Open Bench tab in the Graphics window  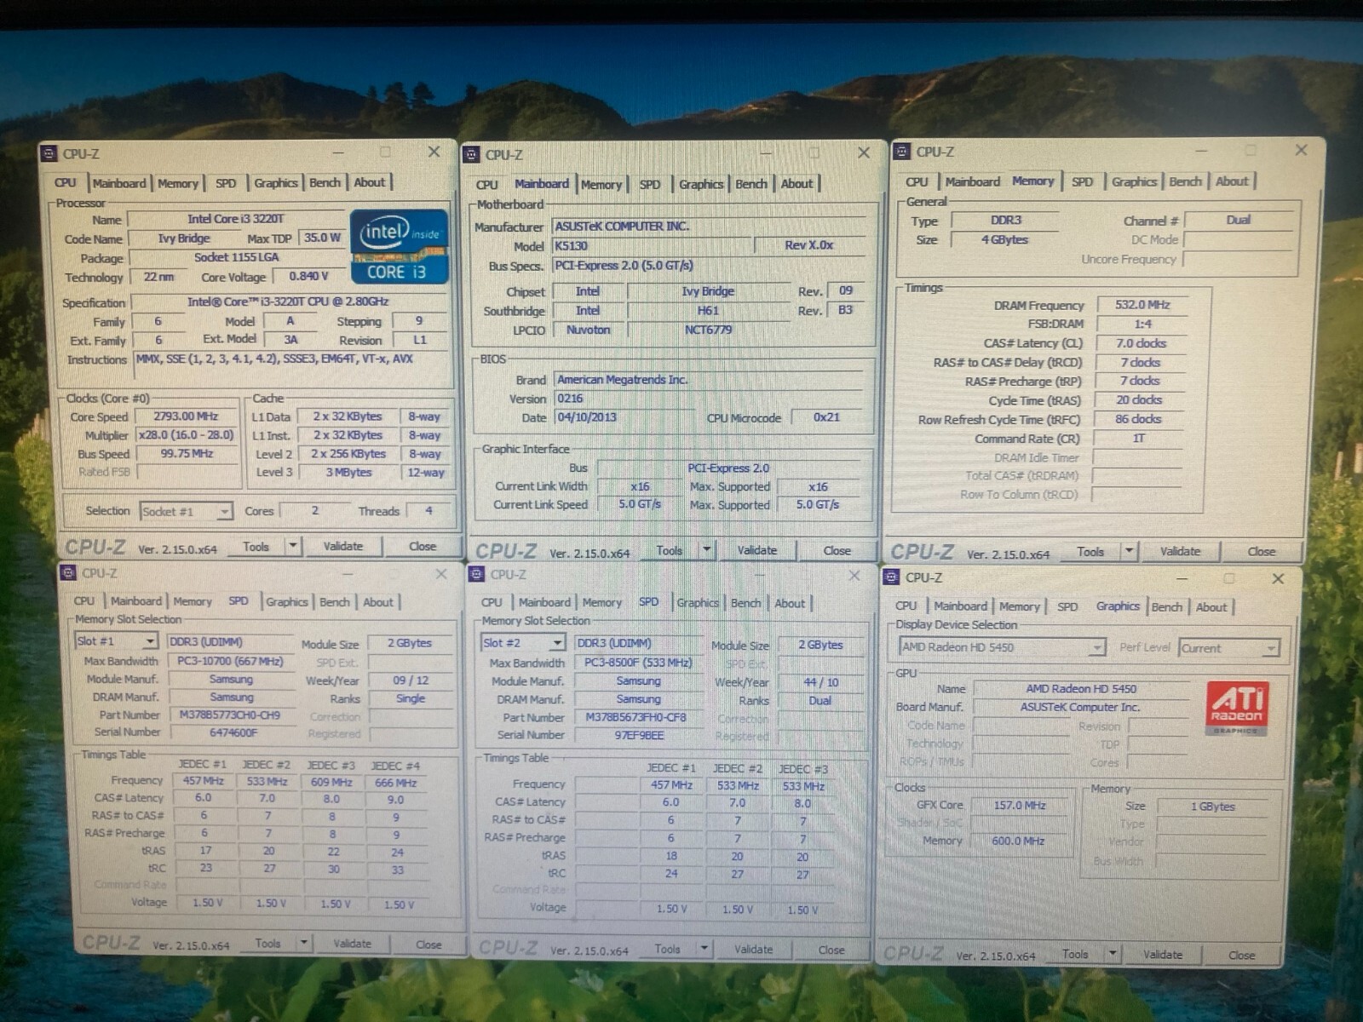coord(1166,606)
